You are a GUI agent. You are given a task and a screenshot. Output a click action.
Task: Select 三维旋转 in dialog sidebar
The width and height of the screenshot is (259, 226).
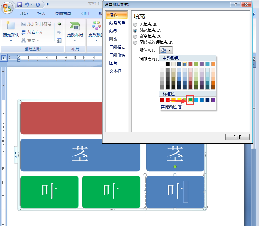[x=117, y=55]
